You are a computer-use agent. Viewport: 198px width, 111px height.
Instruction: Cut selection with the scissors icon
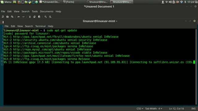30,17
